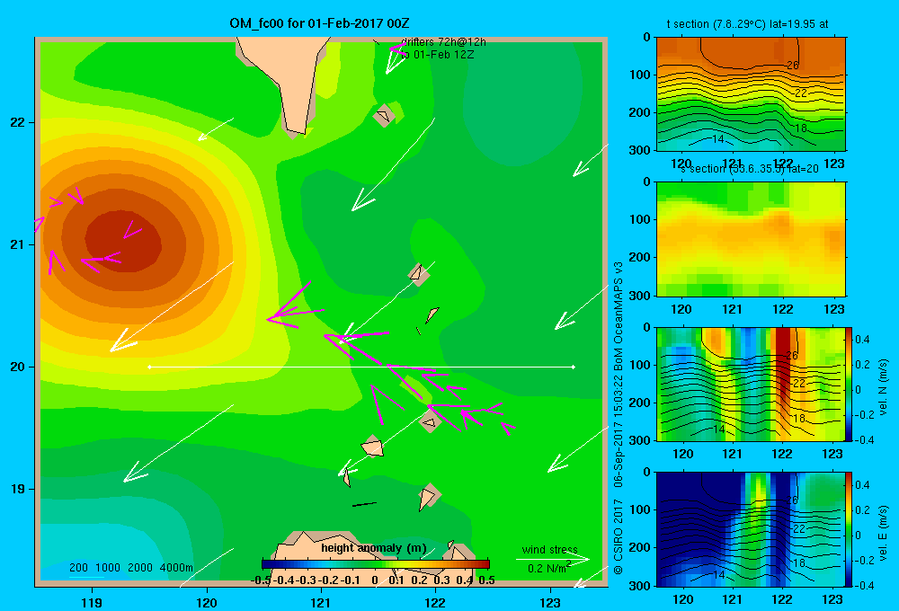Click the "0.5" right end of height anomaly scale
This screenshot has width=899, height=611.
pyautogui.click(x=486, y=580)
